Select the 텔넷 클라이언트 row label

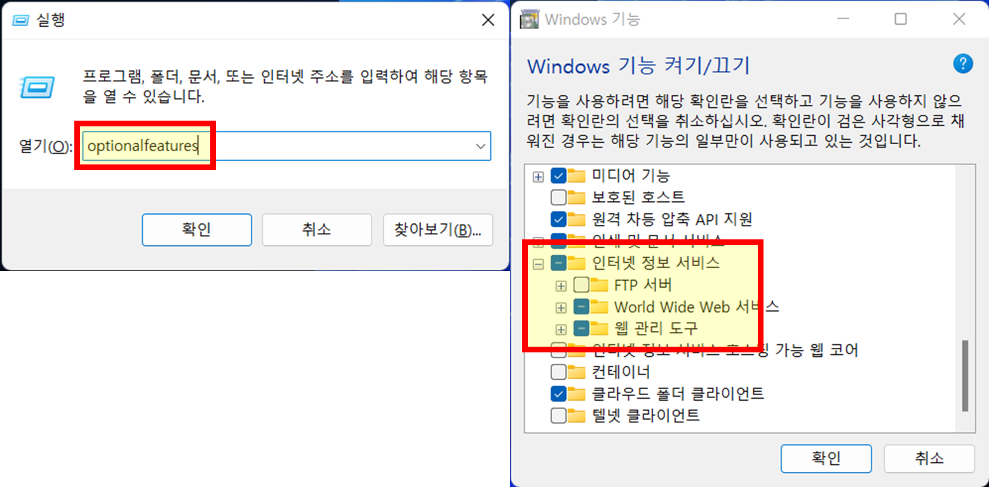tap(645, 416)
